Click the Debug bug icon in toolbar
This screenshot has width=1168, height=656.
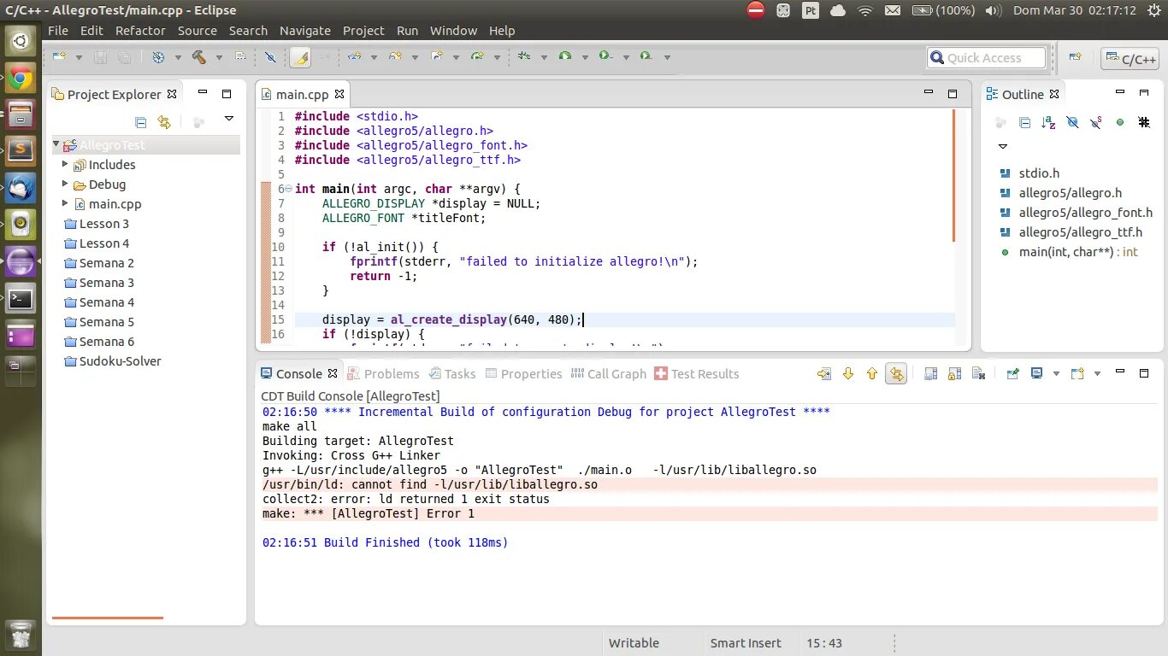click(x=524, y=57)
